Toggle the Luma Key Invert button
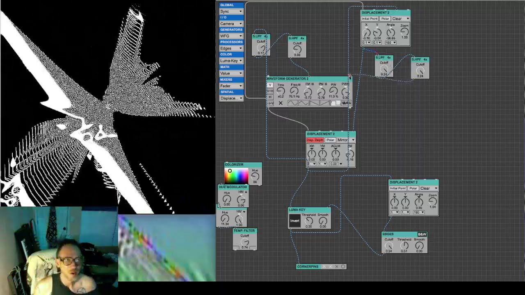 [x=295, y=221]
